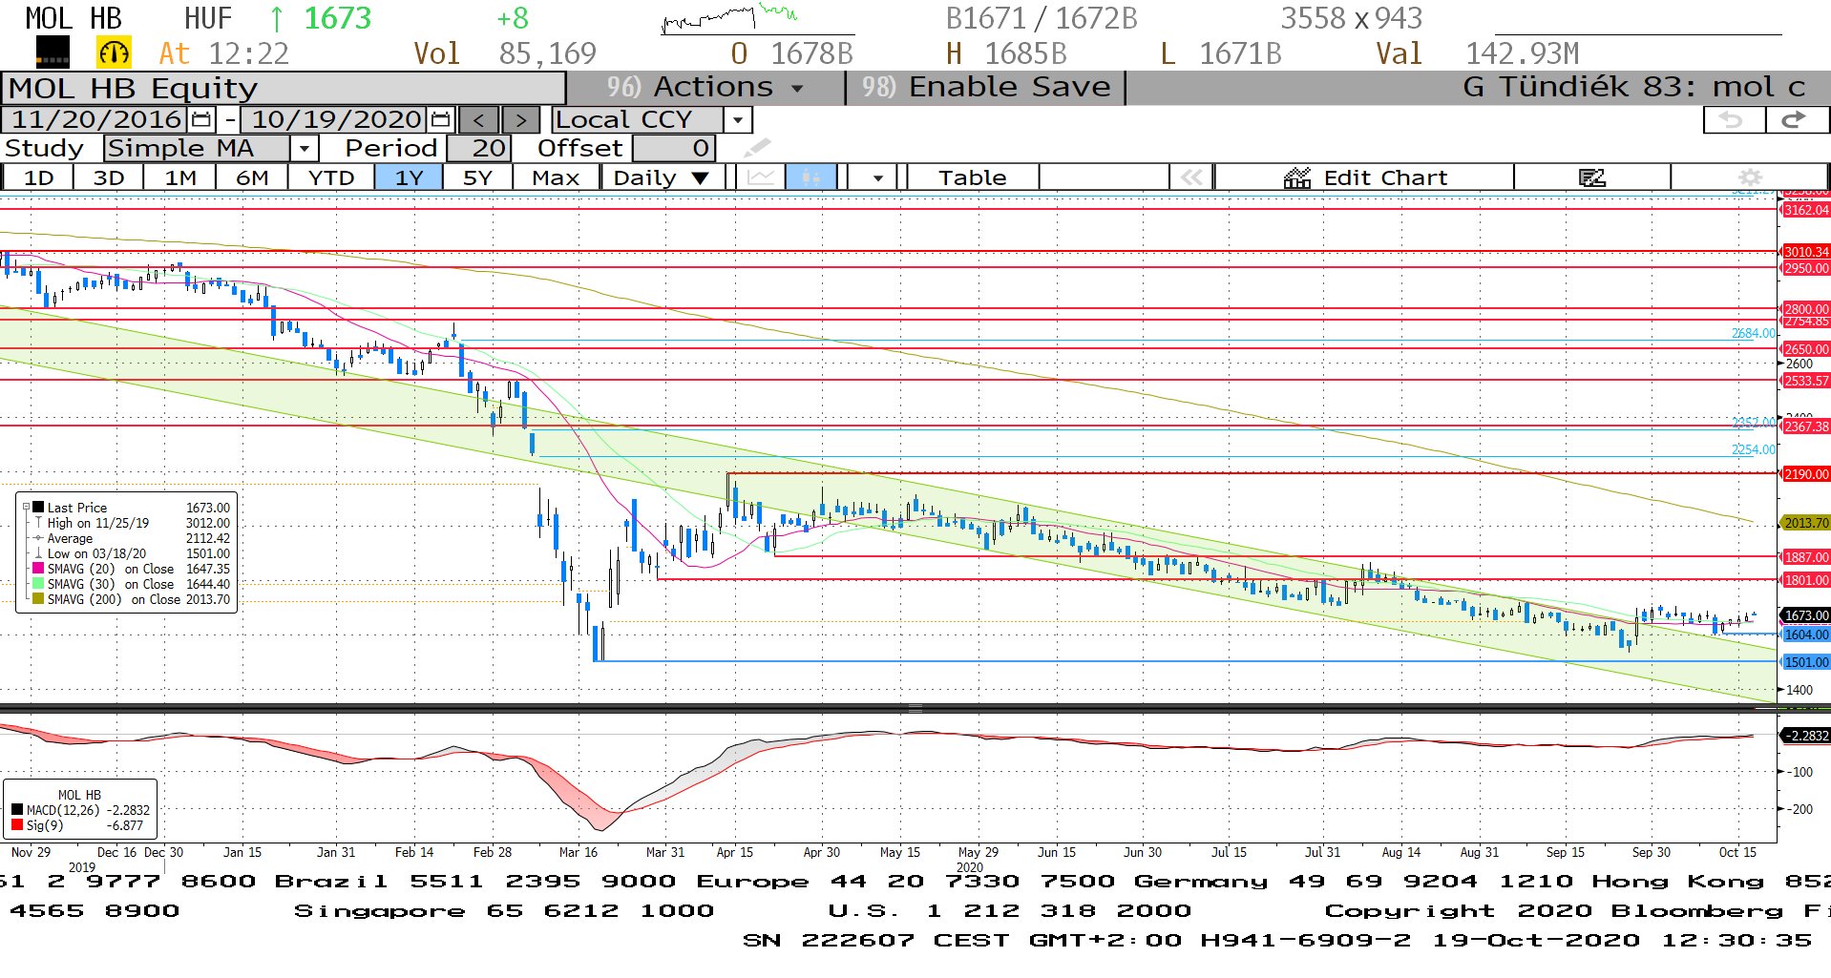The width and height of the screenshot is (1831, 978).
Task: Click the start date field 11/20/2016
Action: click(x=95, y=120)
